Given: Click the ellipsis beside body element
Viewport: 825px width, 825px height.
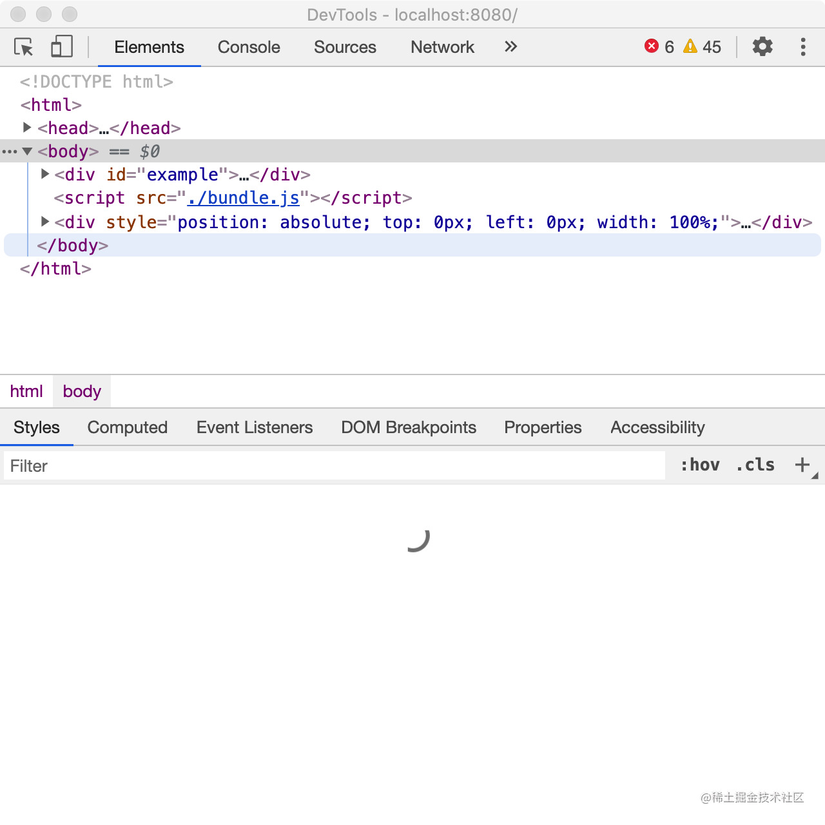Looking at the screenshot, I should [10, 152].
